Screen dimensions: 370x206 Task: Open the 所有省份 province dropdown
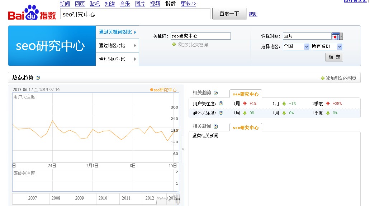326,46
